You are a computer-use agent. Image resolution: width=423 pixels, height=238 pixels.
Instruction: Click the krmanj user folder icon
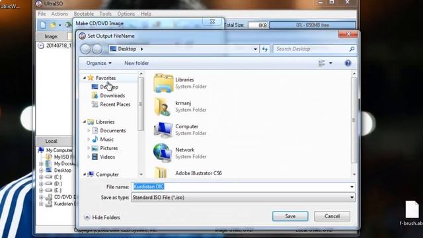tap(163, 107)
